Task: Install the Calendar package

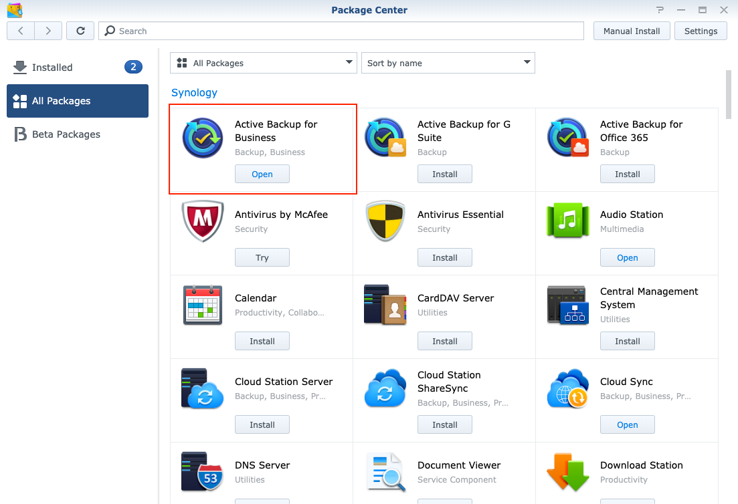Action: click(x=262, y=342)
